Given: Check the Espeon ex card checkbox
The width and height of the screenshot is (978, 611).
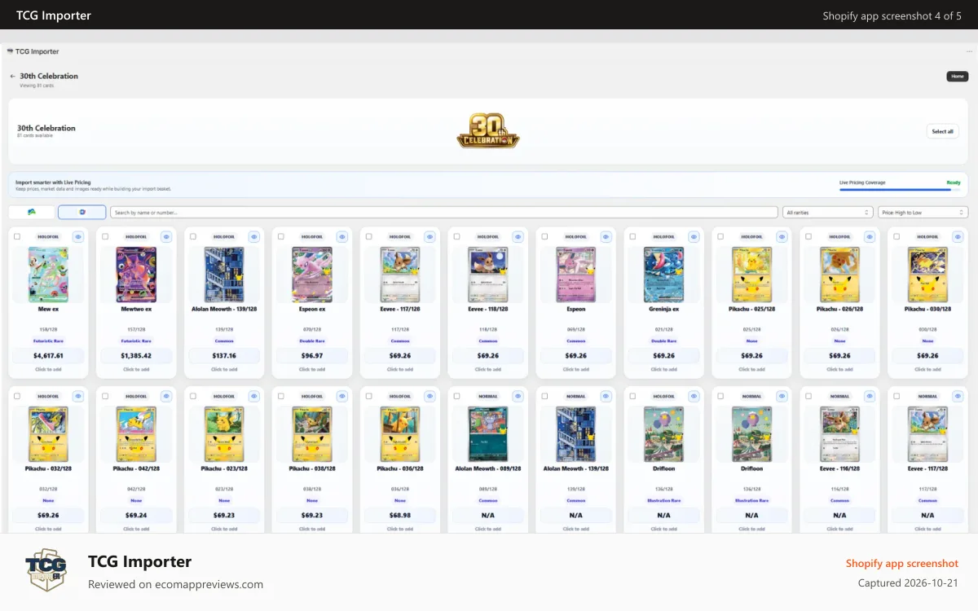Looking at the screenshot, I should coord(281,236).
